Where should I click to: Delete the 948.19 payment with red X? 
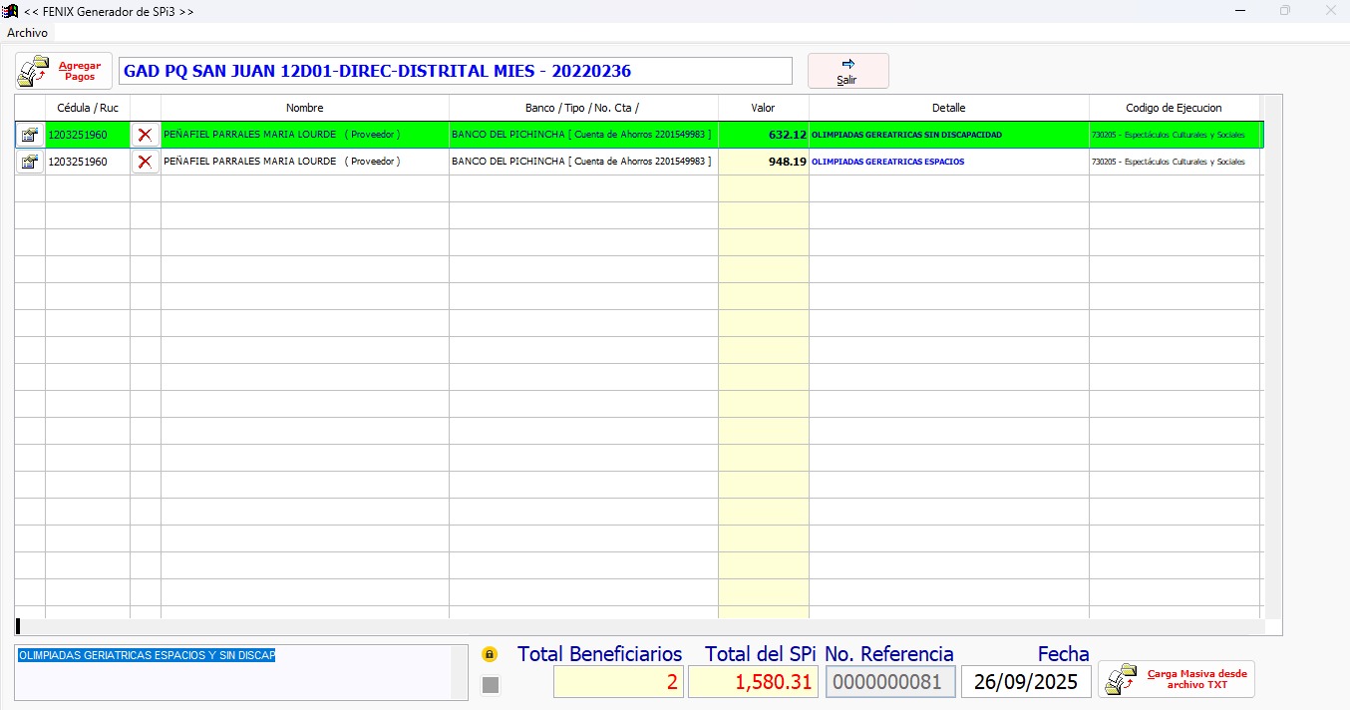coord(146,162)
